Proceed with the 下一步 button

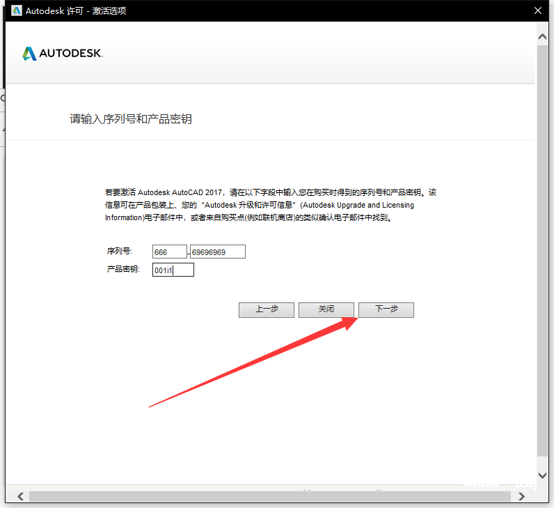[386, 309]
